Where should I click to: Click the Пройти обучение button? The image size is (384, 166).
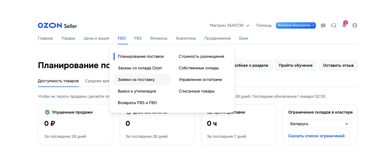click(296, 65)
